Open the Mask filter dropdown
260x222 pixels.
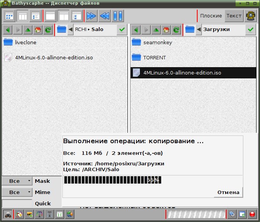coord(17,181)
